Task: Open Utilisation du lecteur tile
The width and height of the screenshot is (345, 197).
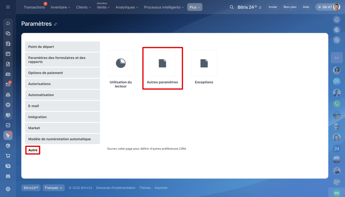Action: click(121, 63)
